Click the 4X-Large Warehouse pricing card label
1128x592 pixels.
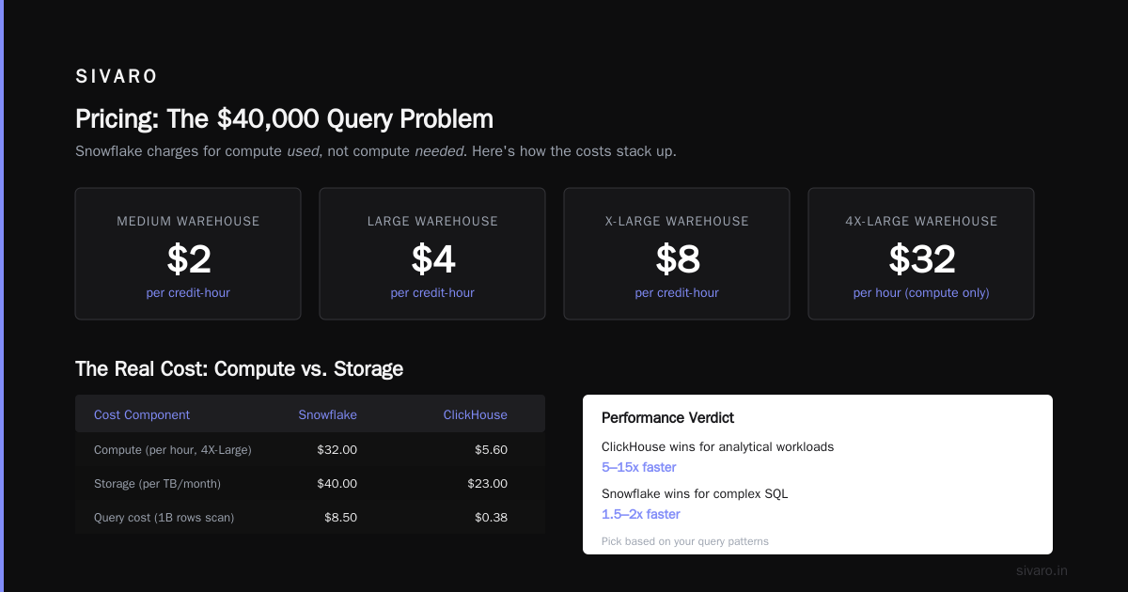point(921,221)
